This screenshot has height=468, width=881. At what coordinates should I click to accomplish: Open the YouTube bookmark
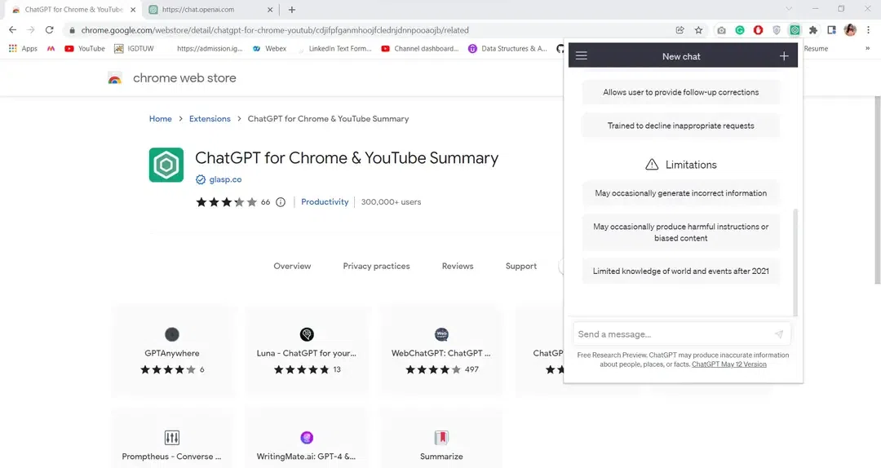pyautogui.click(x=85, y=49)
